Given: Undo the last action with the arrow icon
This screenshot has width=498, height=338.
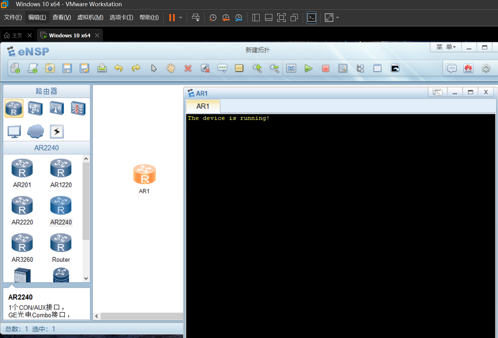Looking at the screenshot, I should tap(119, 68).
